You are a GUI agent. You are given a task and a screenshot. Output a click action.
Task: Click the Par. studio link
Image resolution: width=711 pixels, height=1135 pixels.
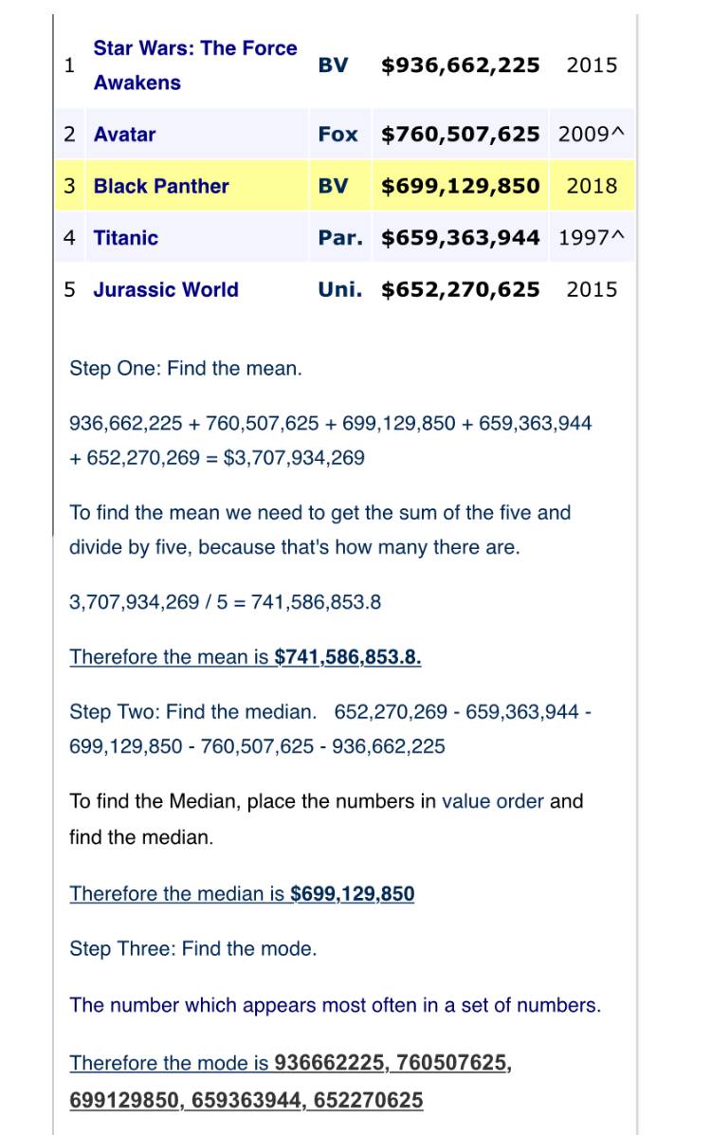tap(340, 238)
